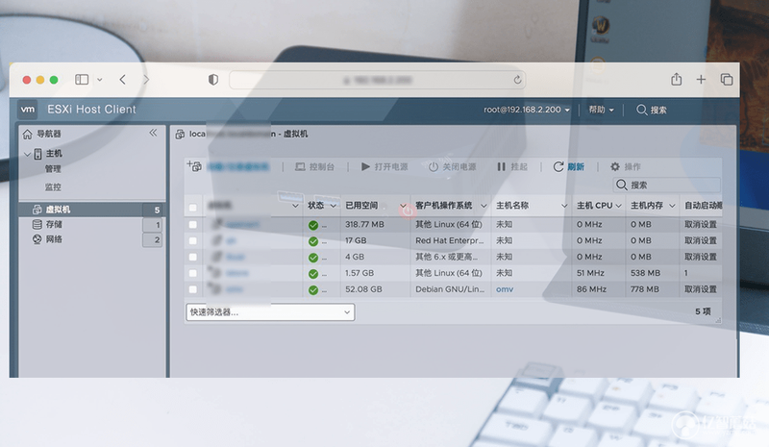Open the 帮助 help menu

(602, 110)
